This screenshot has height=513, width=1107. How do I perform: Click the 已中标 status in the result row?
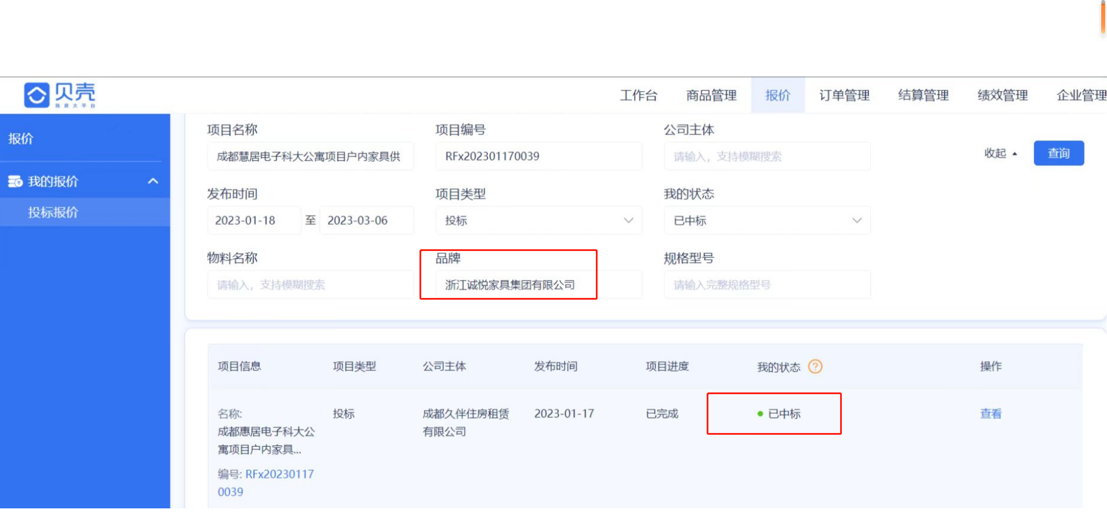779,414
